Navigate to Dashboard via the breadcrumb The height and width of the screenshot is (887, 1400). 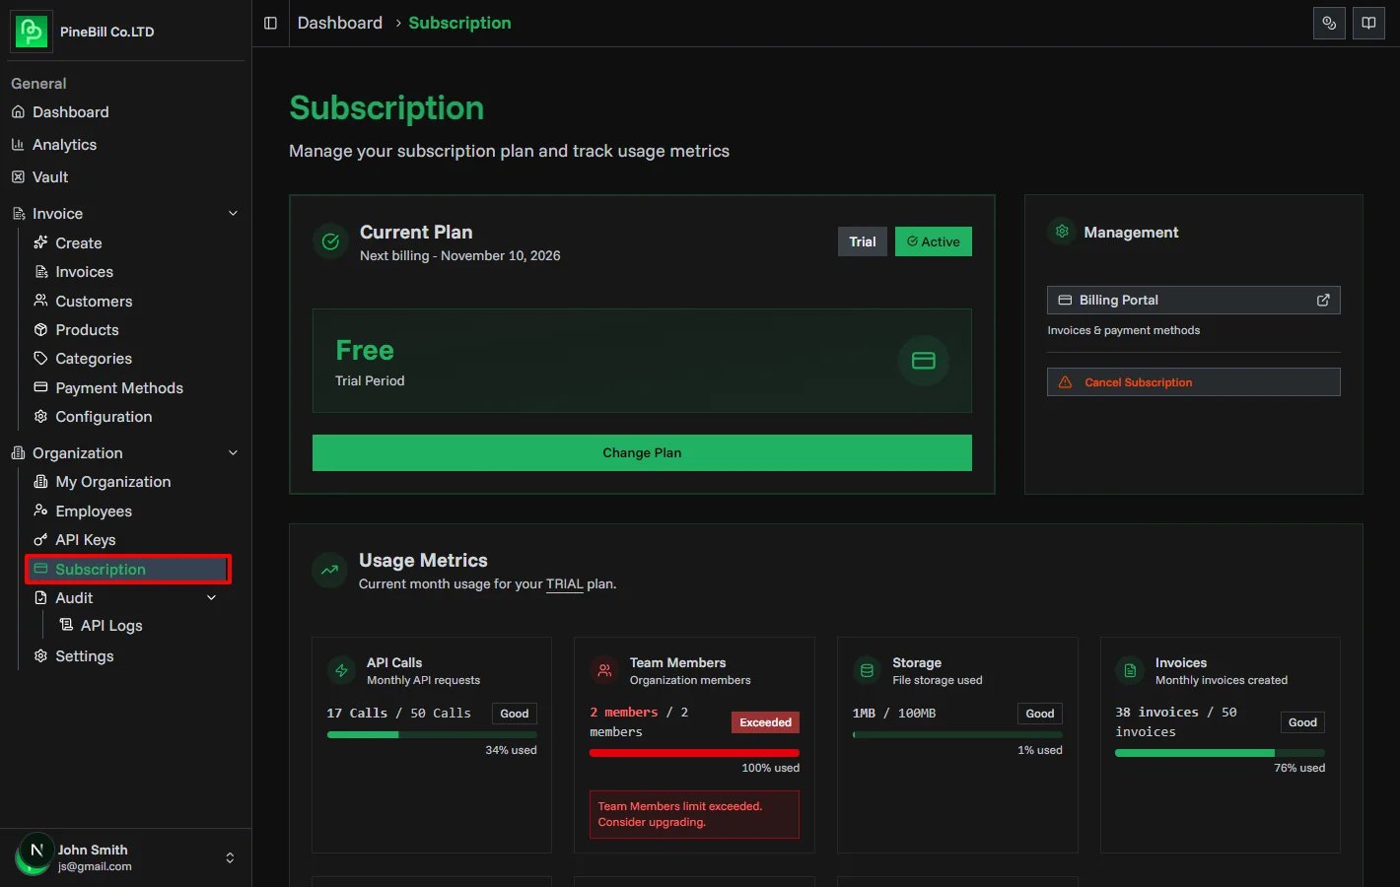click(x=339, y=22)
